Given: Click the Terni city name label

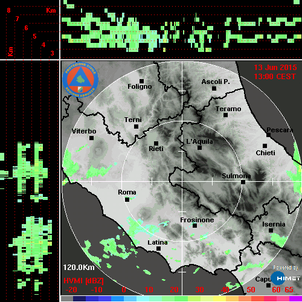Looking at the screenshot, I should [x=133, y=120].
